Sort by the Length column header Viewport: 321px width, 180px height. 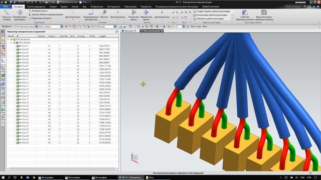[108, 36]
